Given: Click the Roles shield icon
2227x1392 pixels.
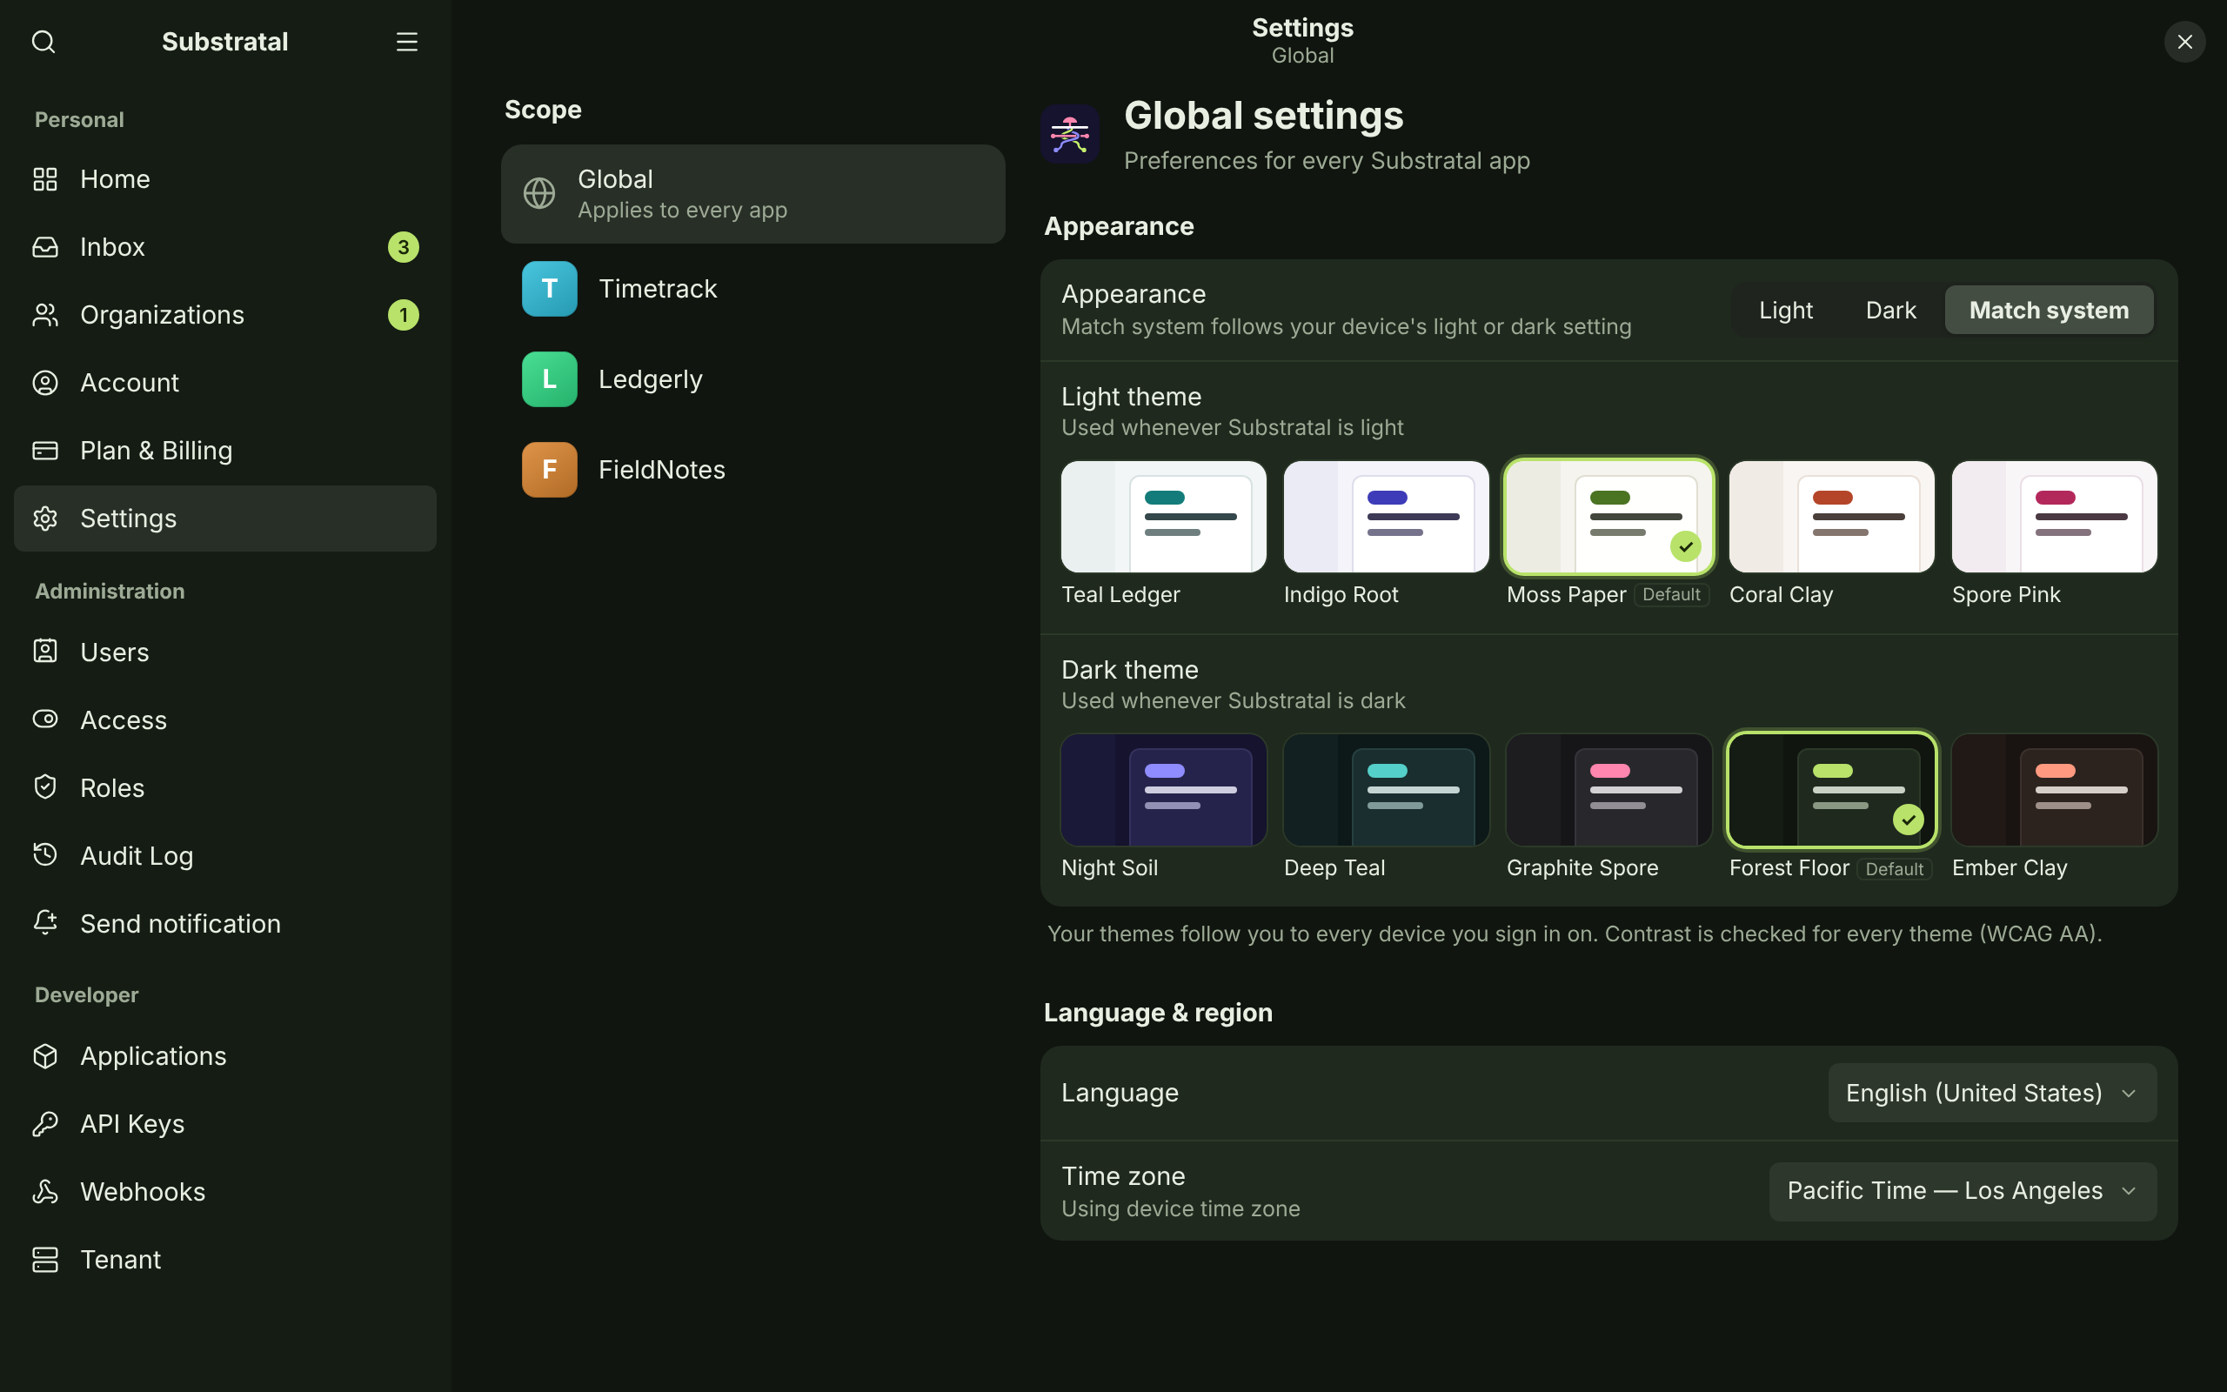Looking at the screenshot, I should pyautogui.click(x=45, y=787).
